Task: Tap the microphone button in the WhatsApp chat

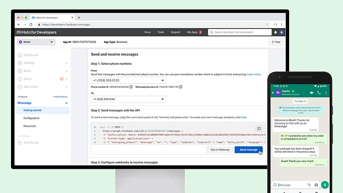Action: (x=325, y=184)
